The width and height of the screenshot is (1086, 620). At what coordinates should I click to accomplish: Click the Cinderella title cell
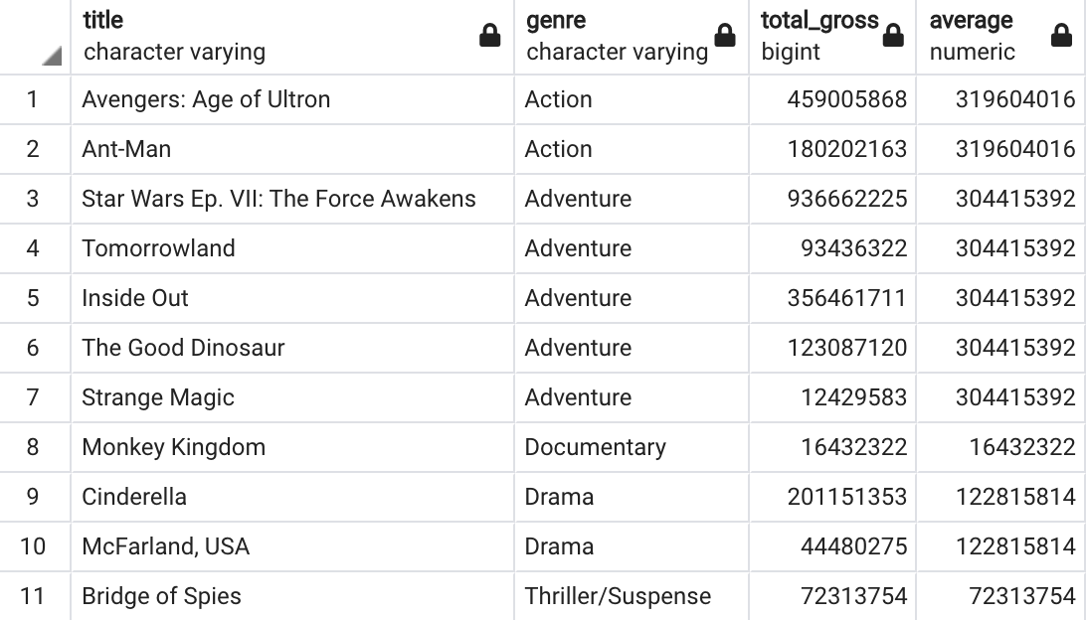pos(134,497)
